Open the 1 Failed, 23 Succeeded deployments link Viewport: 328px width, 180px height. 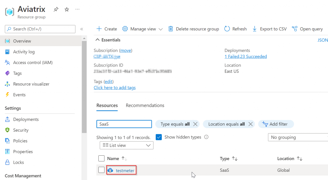(x=246, y=56)
